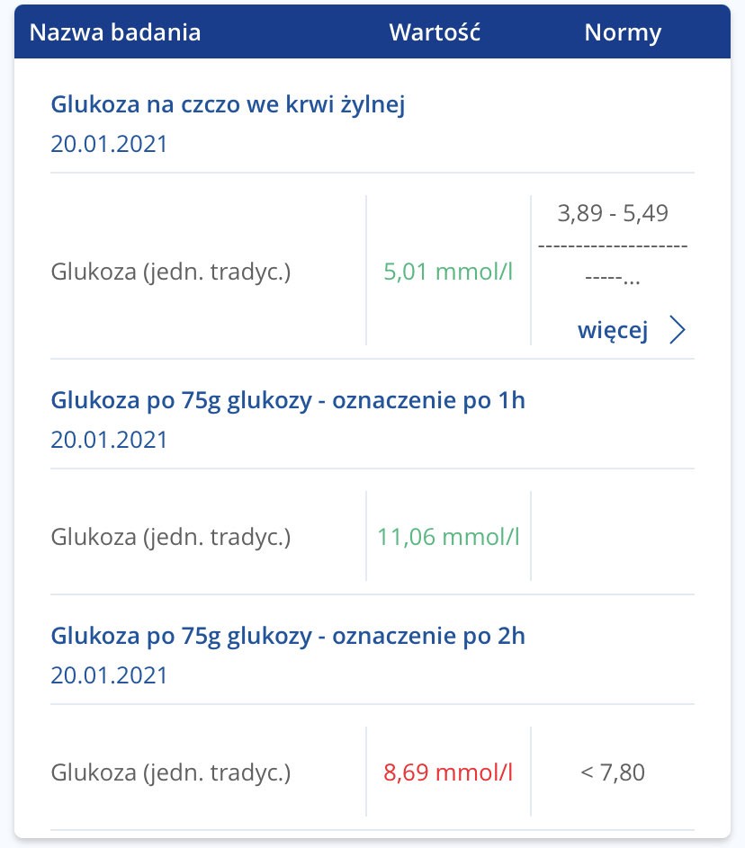745x848 pixels.
Task: Select Glukoza (jedn. tradyc.) in fasting row
Action: pos(171,272)
